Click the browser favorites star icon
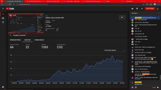Image resolution: width=161 pixels, height=90 pixels. 147,4
